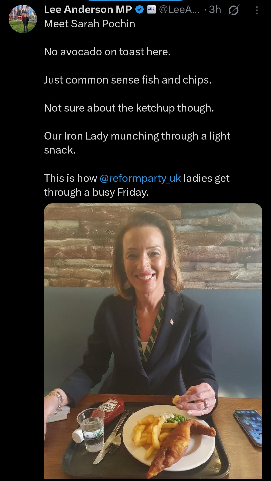Open the attached fish and chips photo
Screen dimensions: 271x481
click(153, 341)
